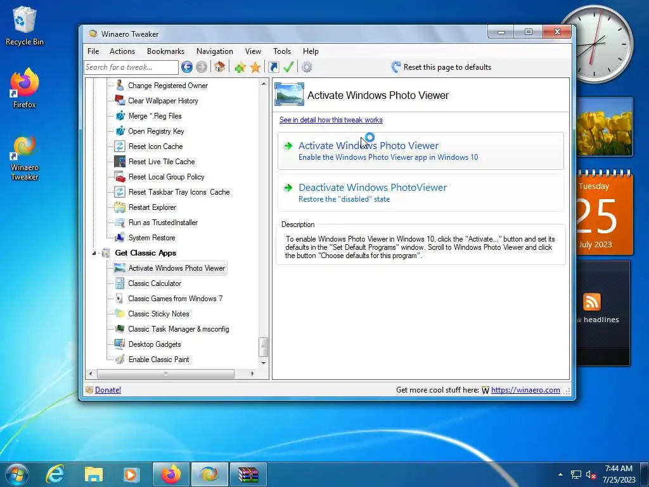
Task: Click the Clear Wallpaper History icon
Action: [120, 101]
